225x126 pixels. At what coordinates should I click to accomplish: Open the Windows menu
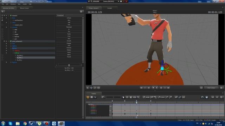pyautogui.click(x=13, y=4)
